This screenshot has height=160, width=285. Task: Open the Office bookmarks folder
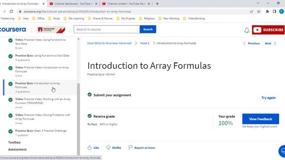[38, 19]
